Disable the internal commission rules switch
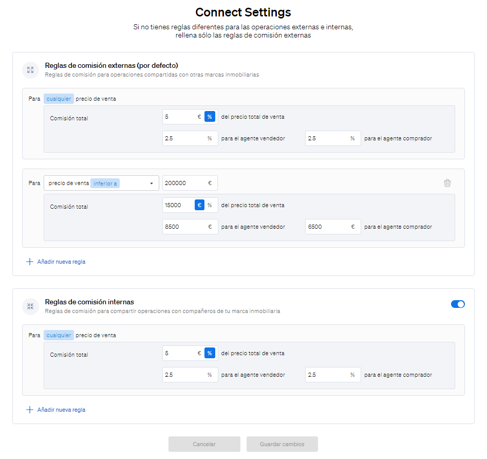The width and height of the screenshot is (487, 459). point(458,304)
